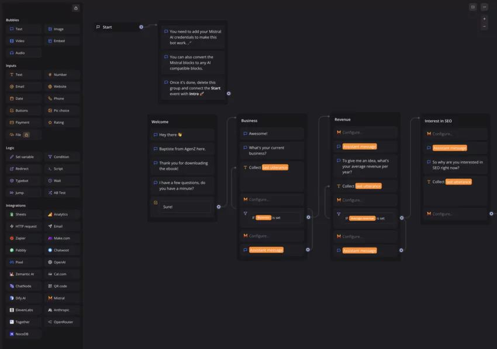The height and width of the screenshot is (349, 497).
Task: Select the Audio bubble block
Action: tap(23, 53)
